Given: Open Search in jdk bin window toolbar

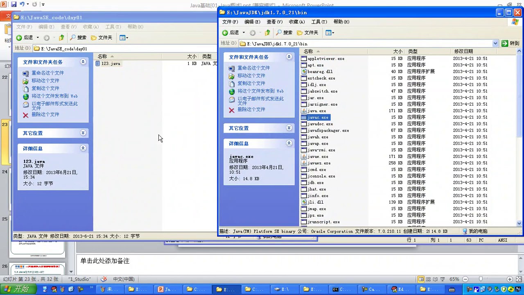Looking at the screenshot, I should (x=284, y=33).
